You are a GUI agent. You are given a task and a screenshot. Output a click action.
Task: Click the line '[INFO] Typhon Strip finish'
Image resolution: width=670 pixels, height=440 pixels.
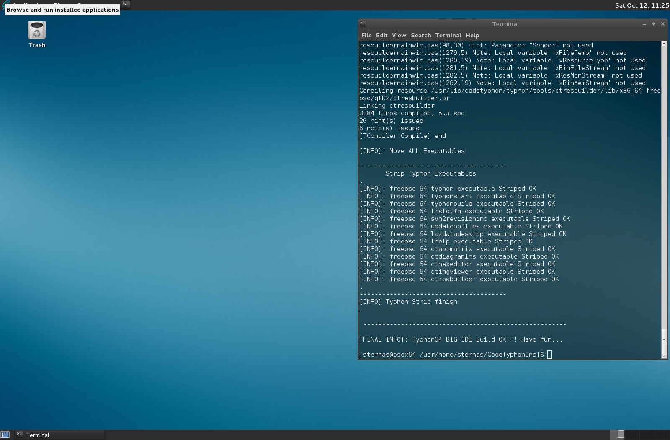click(x=408, y=302)
